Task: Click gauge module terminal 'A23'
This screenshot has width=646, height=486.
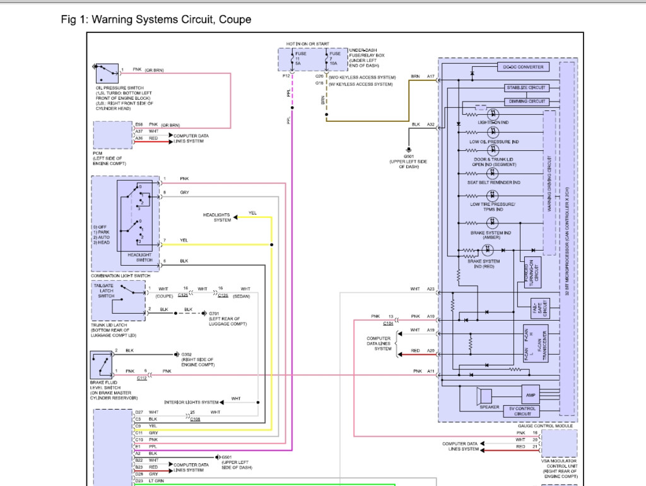Action: point(430,289)
